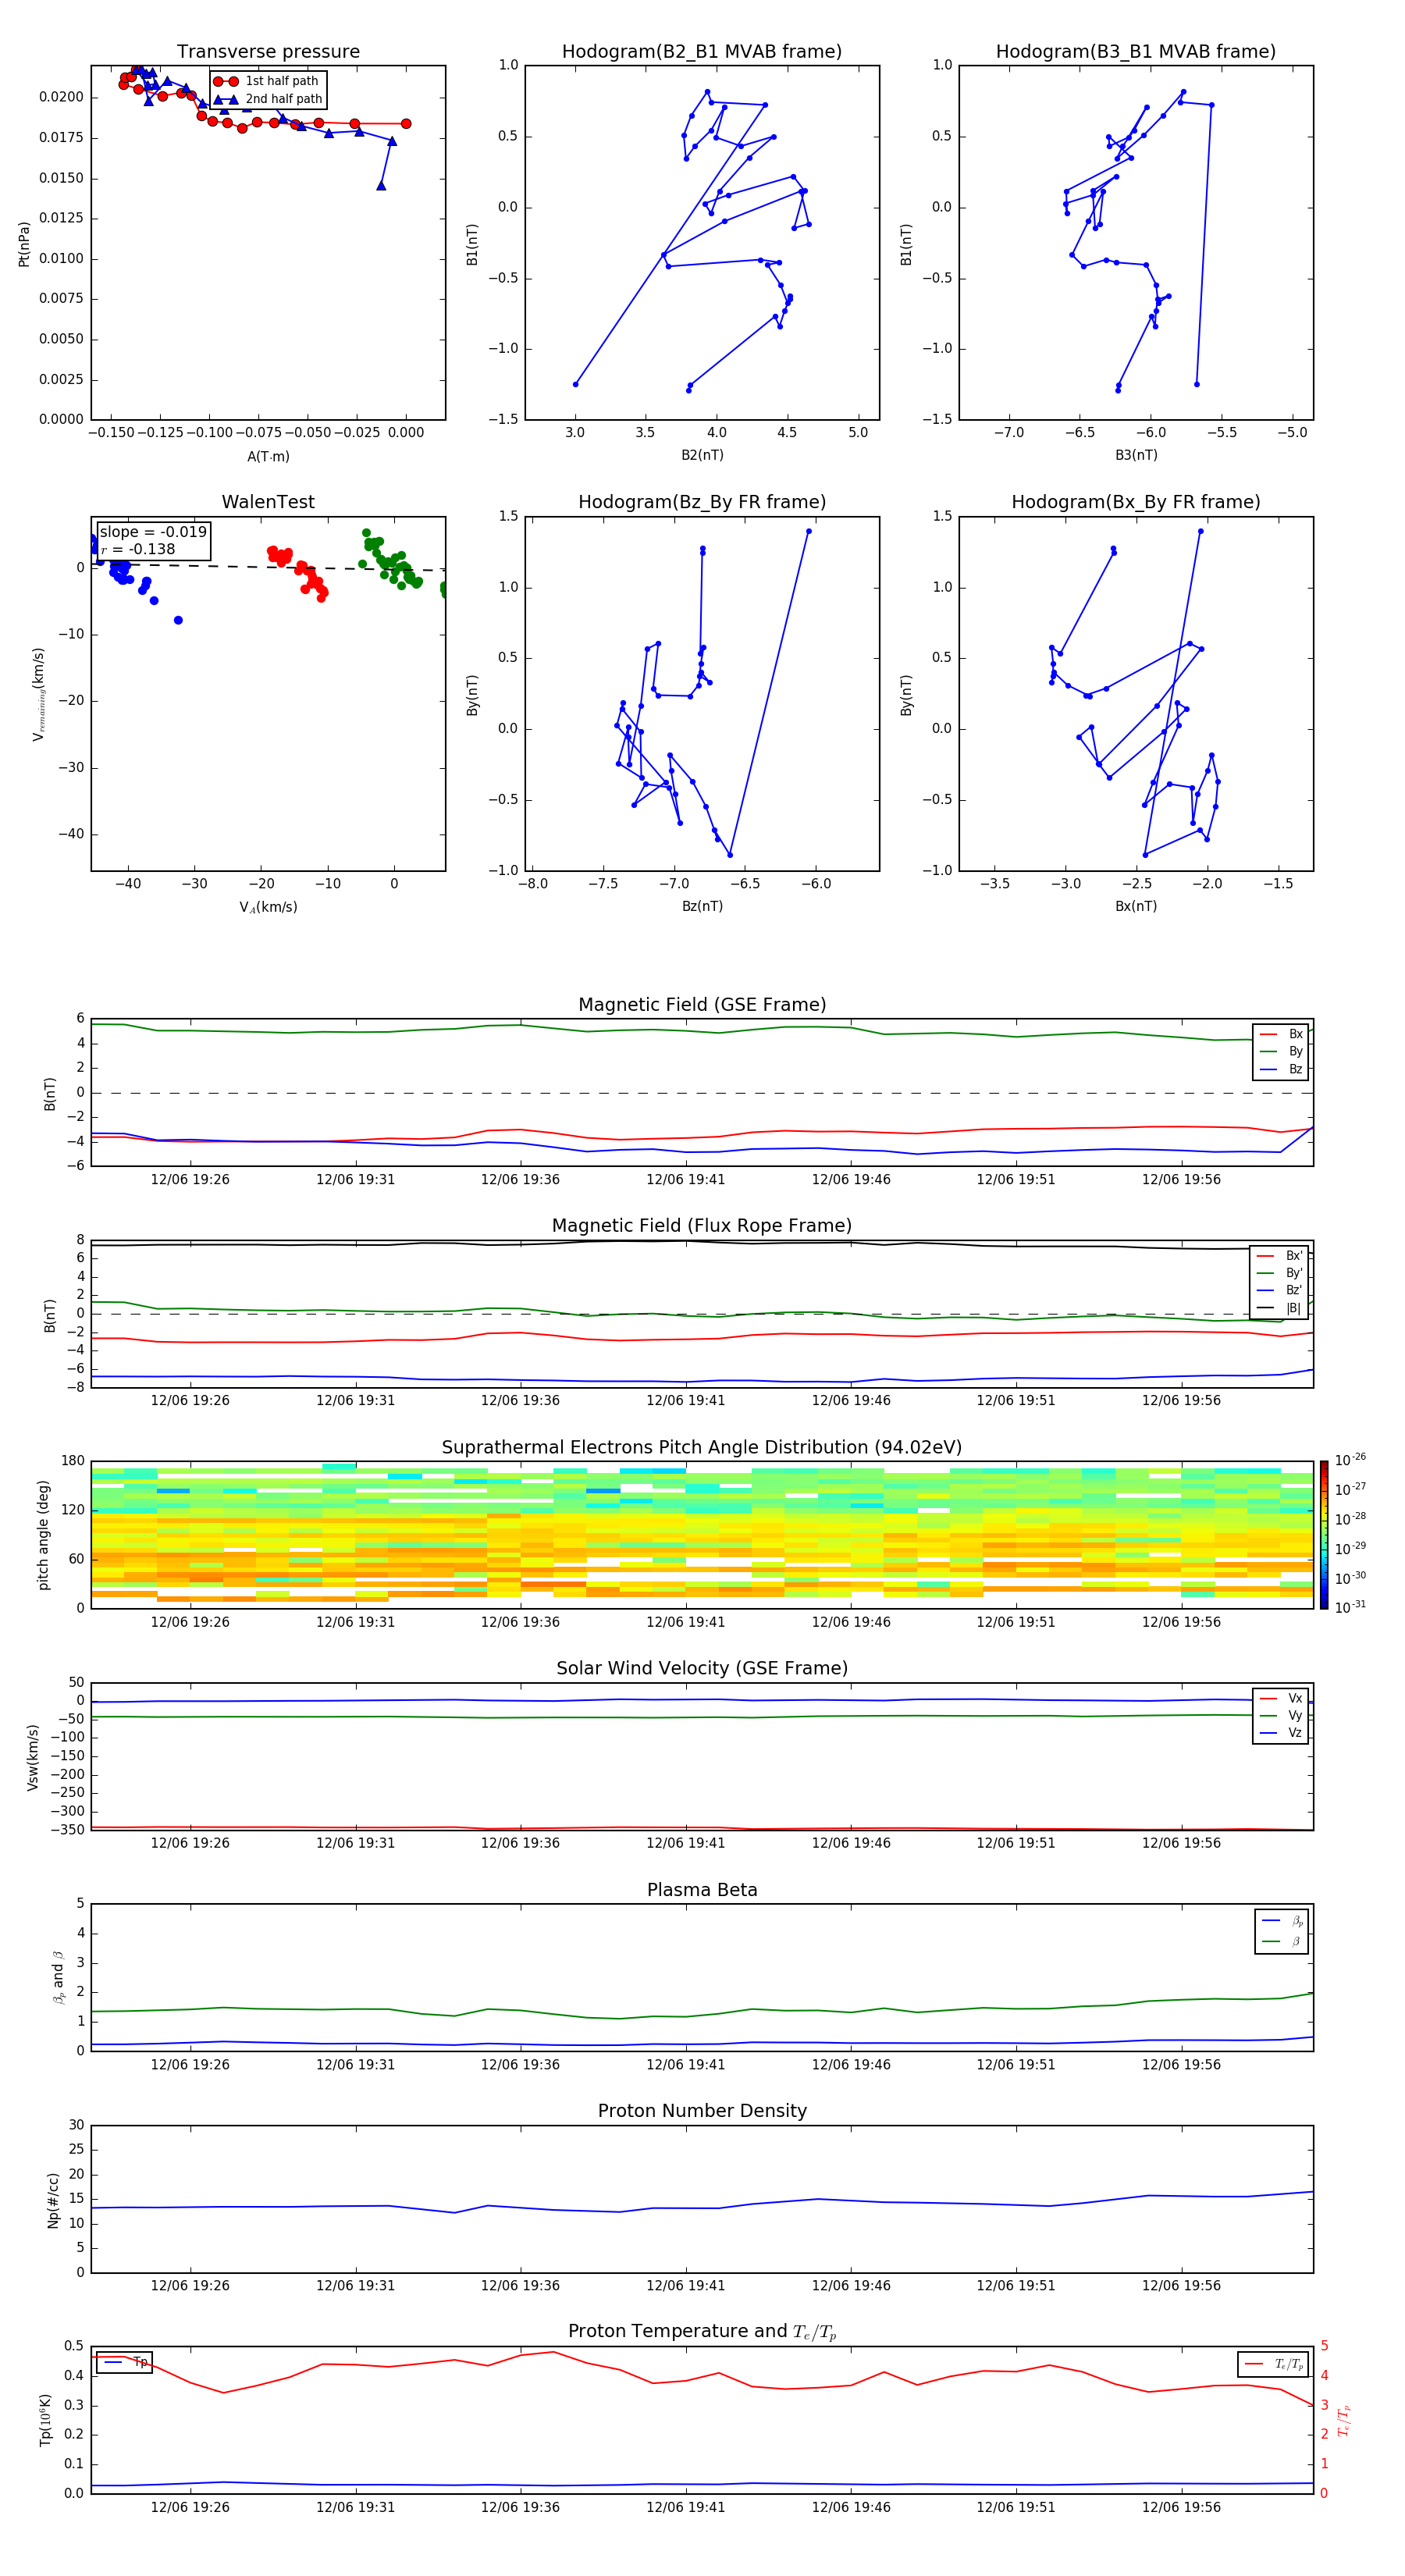The width and height of the screenshot is (1405, 2576).
Task: Click the 'WalenTest' plot title
Action: 268,502
